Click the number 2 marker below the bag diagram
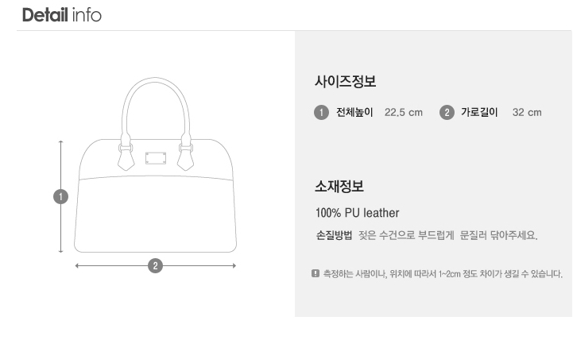This screenshot has width=573, height=340. 156,265
